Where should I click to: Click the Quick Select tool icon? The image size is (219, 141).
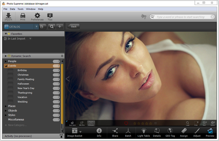[x=72, y=123]
